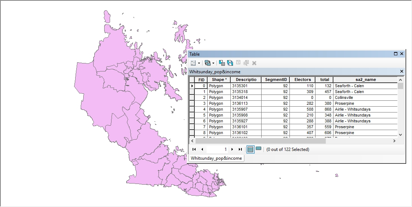Expand the Related Tables dropdown arrow
The image size is (412, 207).
[213, 63]
